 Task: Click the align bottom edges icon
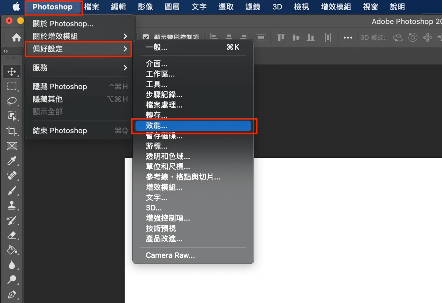311,37
